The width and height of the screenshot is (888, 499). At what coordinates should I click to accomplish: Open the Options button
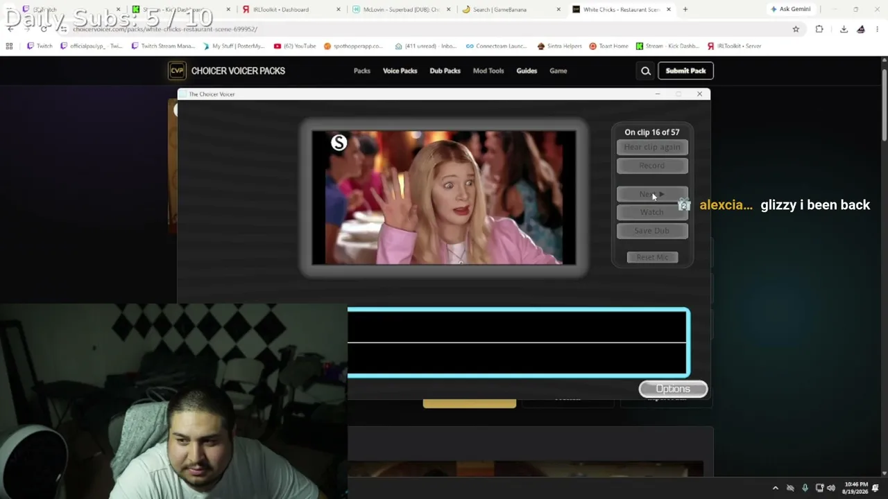click(673, 389)
